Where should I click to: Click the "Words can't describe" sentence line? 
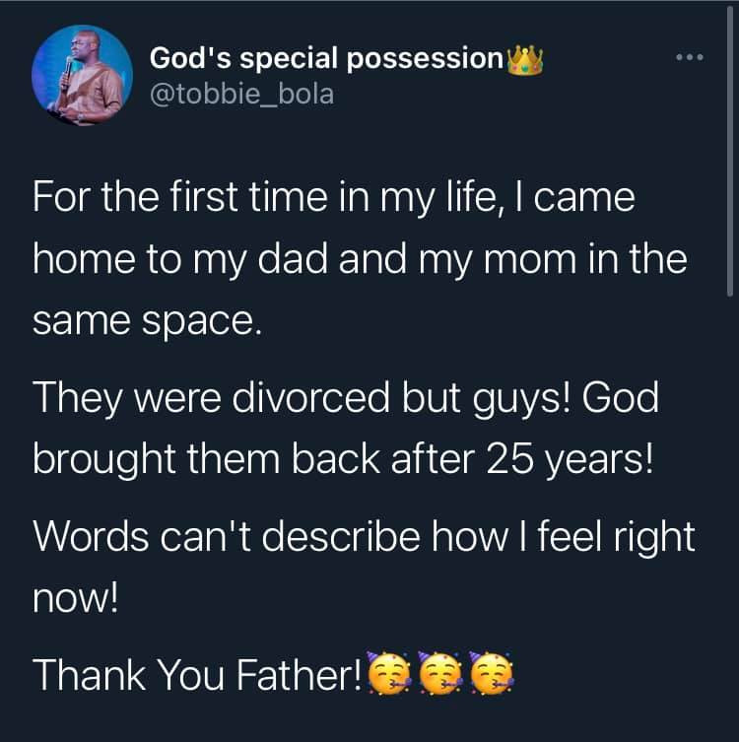click(x=364, y=539)
